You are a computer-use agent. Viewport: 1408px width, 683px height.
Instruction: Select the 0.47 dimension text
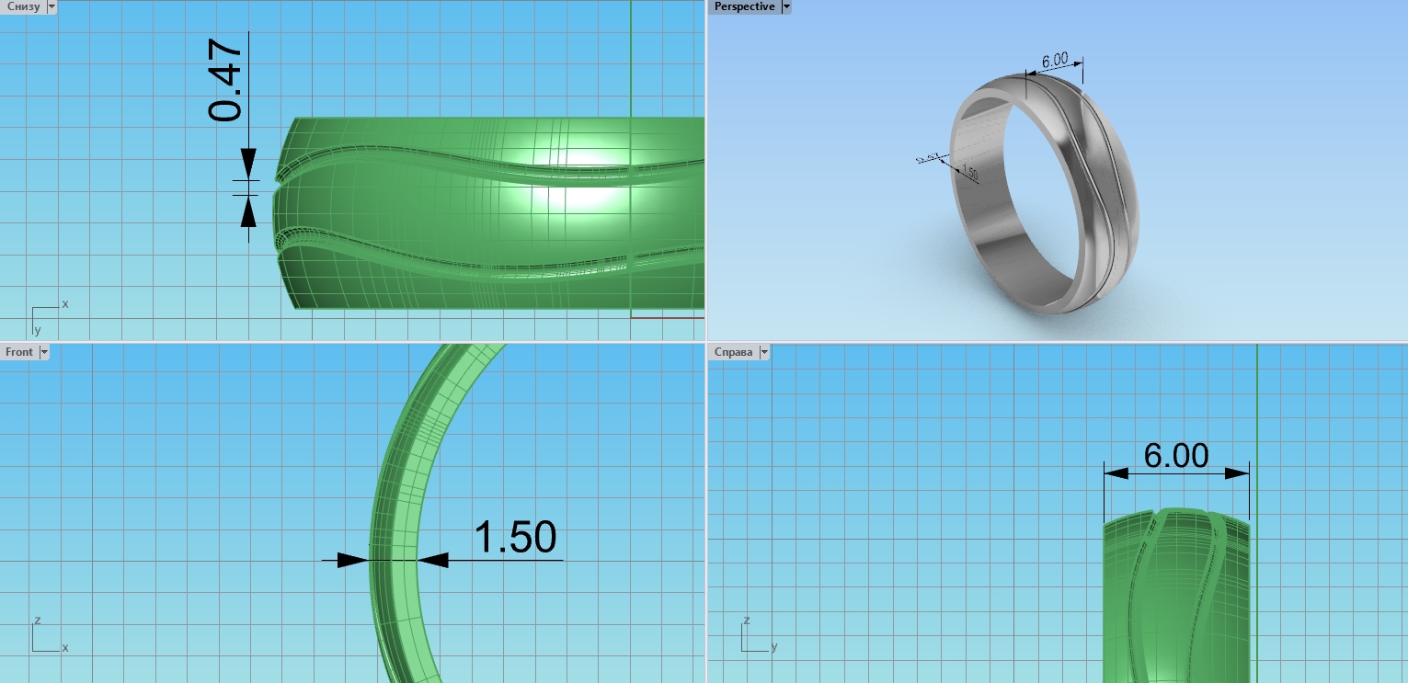pyautogui.click(x=225, y=83)
